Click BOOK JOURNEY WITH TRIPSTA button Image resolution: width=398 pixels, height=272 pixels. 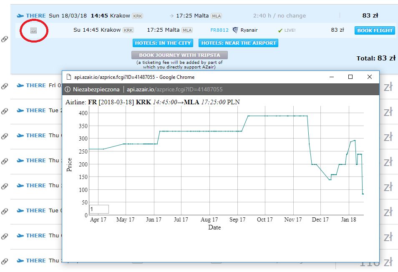(179, 55)
